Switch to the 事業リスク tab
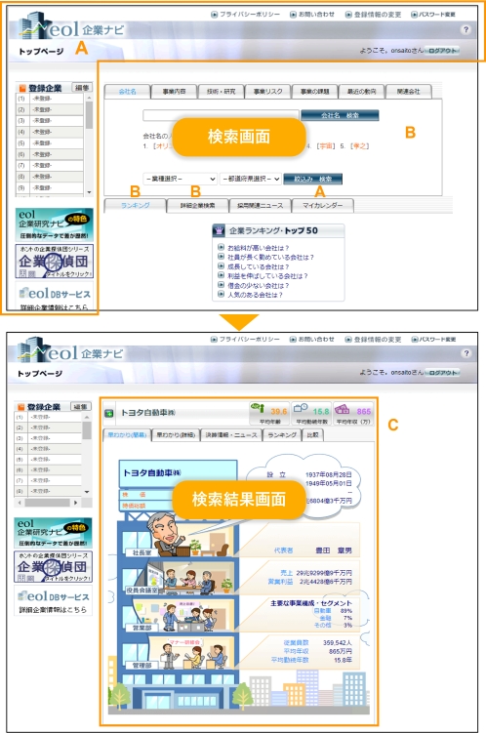 click(267, 92)
